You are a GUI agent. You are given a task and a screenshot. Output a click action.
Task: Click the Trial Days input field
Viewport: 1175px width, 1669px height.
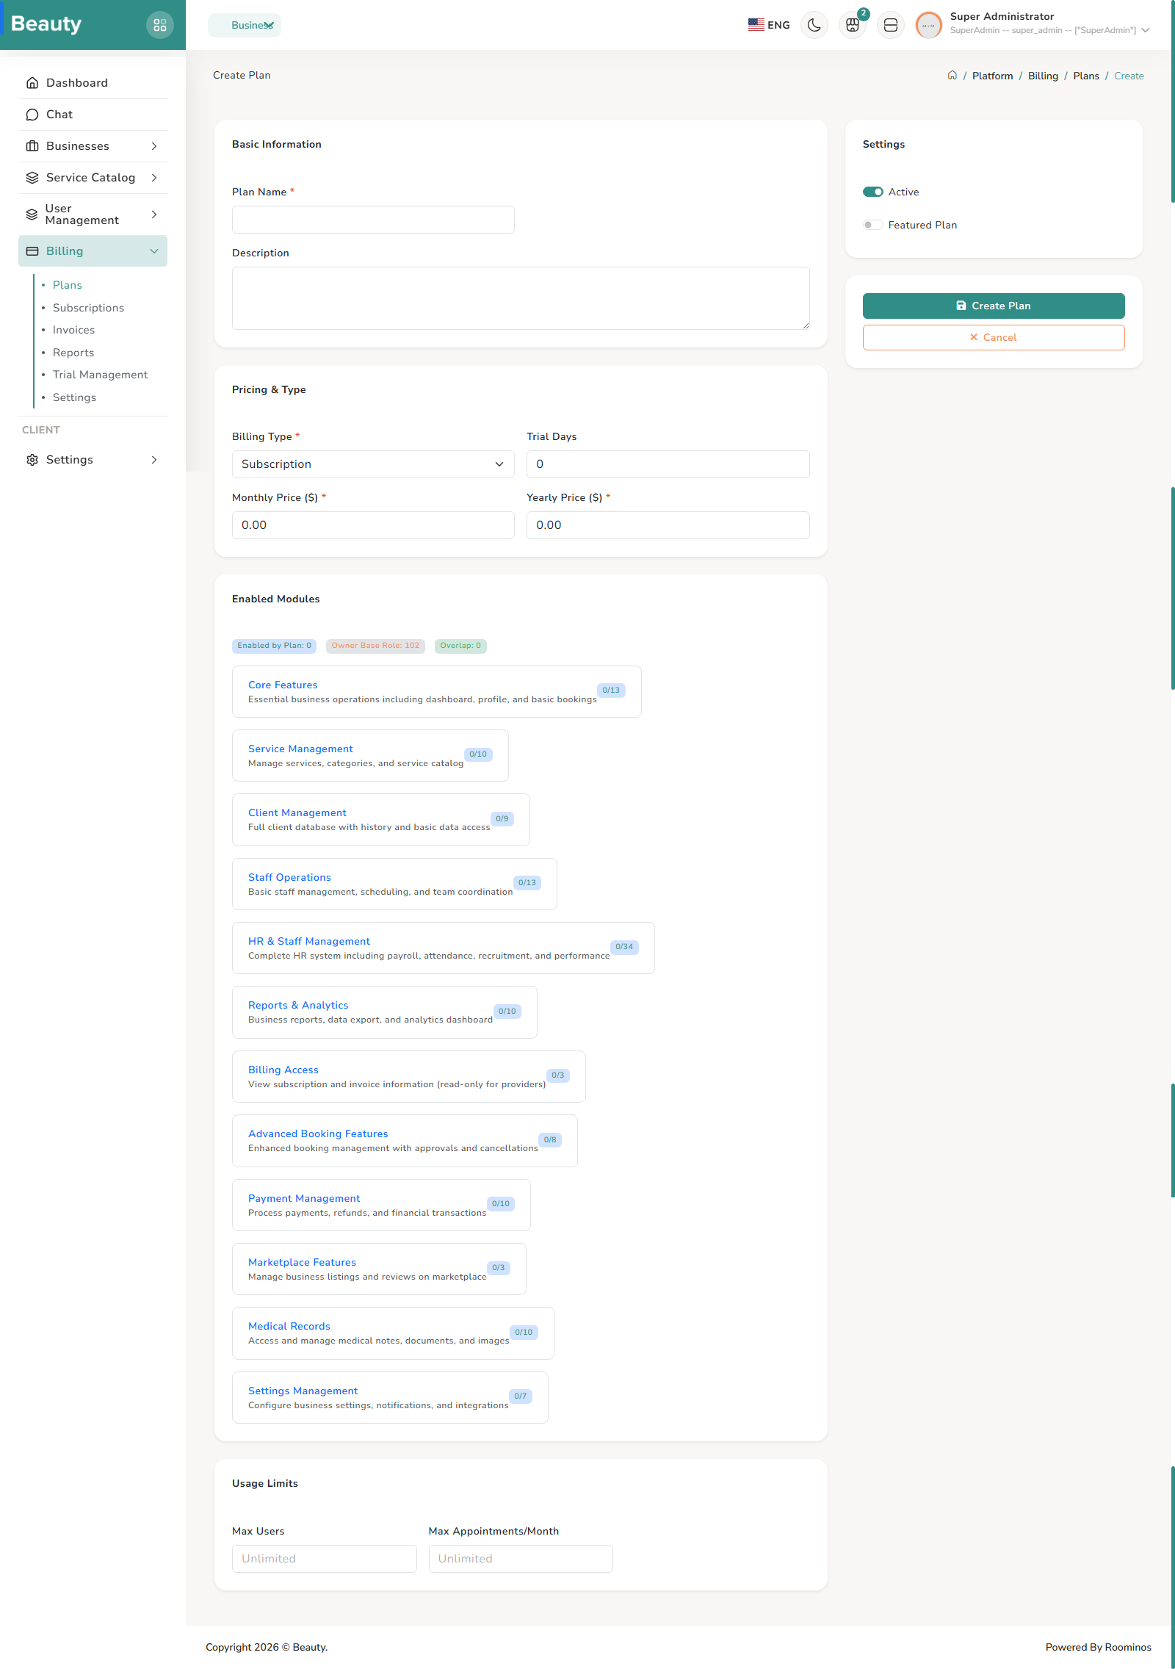pos(668,464)
